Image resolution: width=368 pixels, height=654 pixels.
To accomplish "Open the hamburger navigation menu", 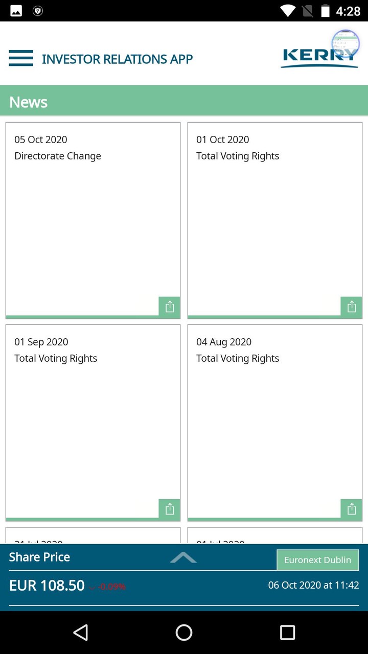I will coord(20,58).
